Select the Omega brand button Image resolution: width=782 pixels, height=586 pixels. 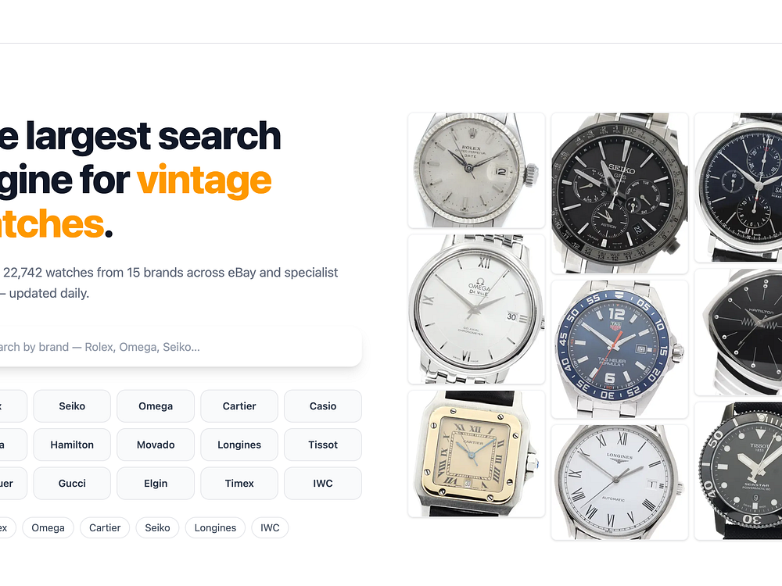(156, 406)
